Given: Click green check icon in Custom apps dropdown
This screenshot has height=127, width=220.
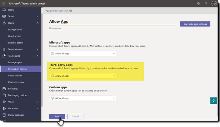Looking at the screenshot, I should tap(52, 98).
